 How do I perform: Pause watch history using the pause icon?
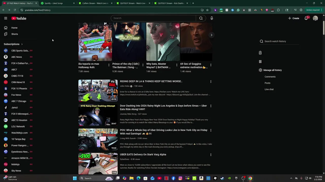260,61
